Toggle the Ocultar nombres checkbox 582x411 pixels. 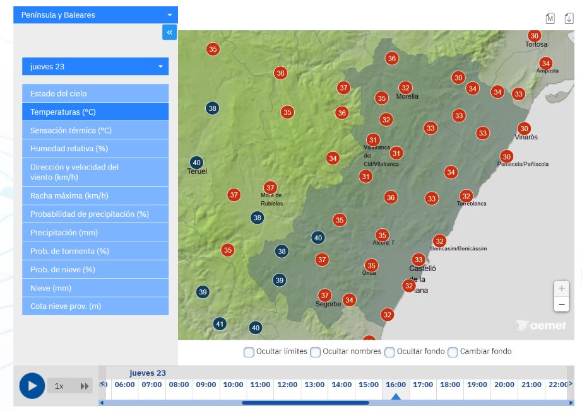pos(315,352)
